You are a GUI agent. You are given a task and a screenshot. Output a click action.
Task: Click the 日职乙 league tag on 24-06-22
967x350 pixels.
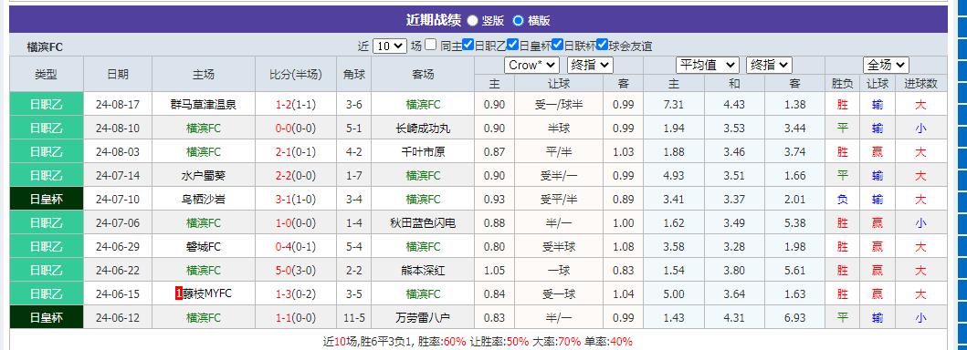(47, 271)
